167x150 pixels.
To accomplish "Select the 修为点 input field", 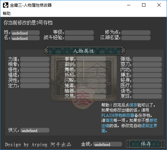I will coord(136,33).
